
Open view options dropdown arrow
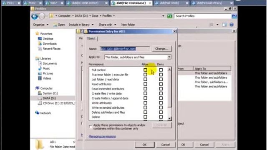(x=217, y=25)
